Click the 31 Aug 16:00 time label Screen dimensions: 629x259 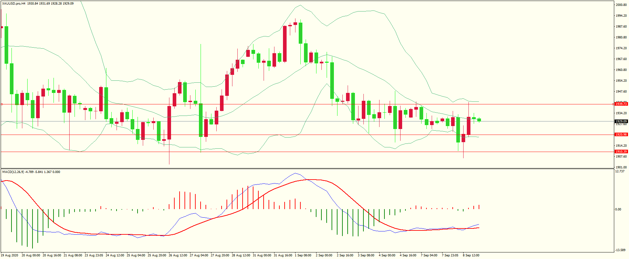tap(283, 255)
